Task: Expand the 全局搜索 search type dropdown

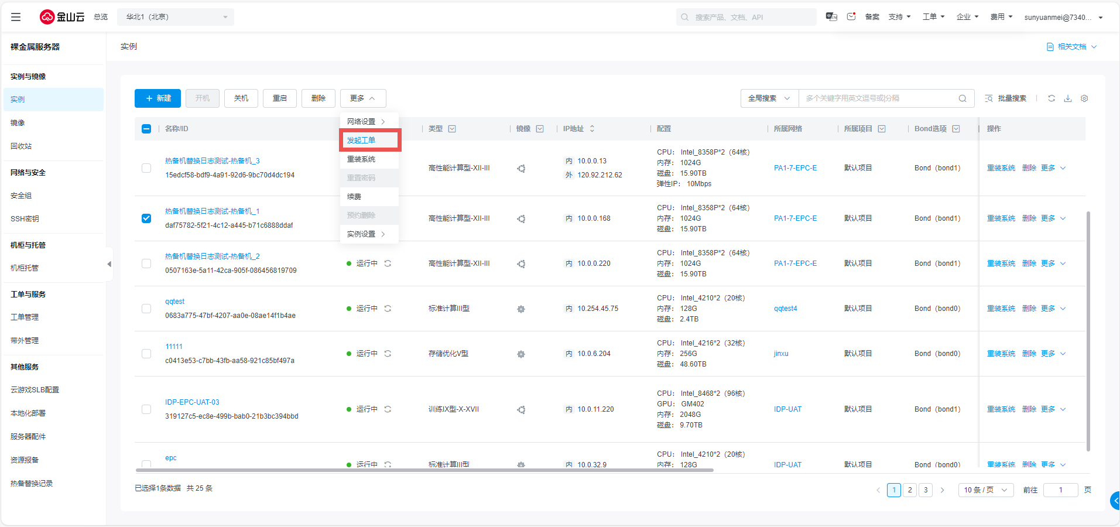Action: tap(769, 98)
